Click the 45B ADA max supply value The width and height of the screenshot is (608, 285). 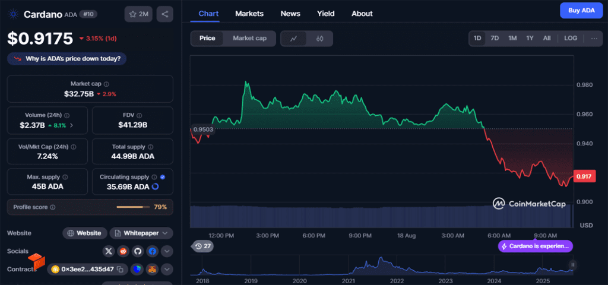(48, 186)
